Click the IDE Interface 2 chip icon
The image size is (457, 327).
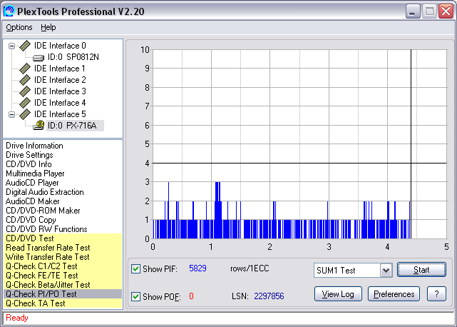(25, 80)
